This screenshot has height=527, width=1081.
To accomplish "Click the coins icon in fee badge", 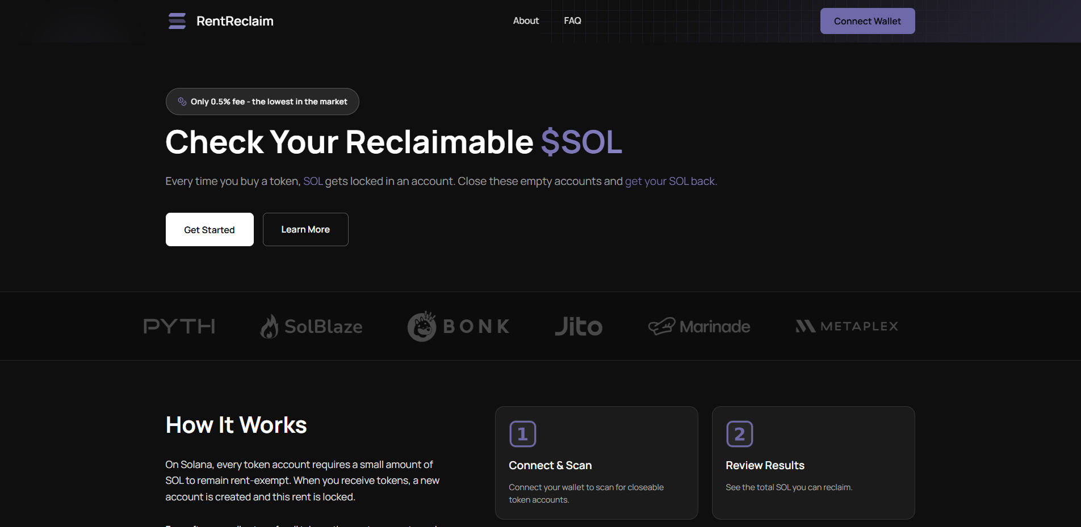I will coord(182,102).
